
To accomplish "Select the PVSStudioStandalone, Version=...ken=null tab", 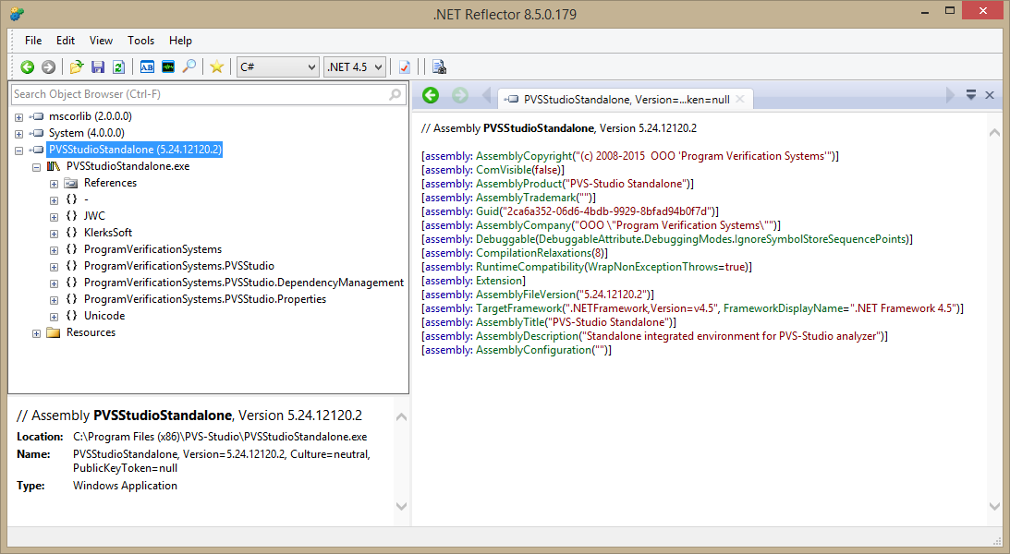I will click(x=627, y=99).
